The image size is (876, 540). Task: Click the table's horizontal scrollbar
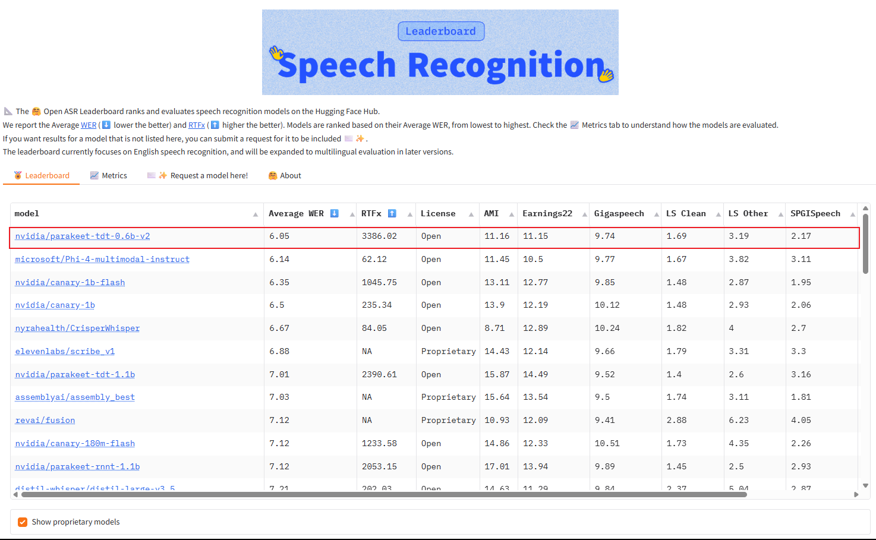380,494
